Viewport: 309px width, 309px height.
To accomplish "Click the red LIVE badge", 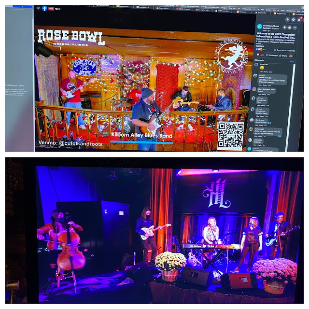I will tap(51, 9).
